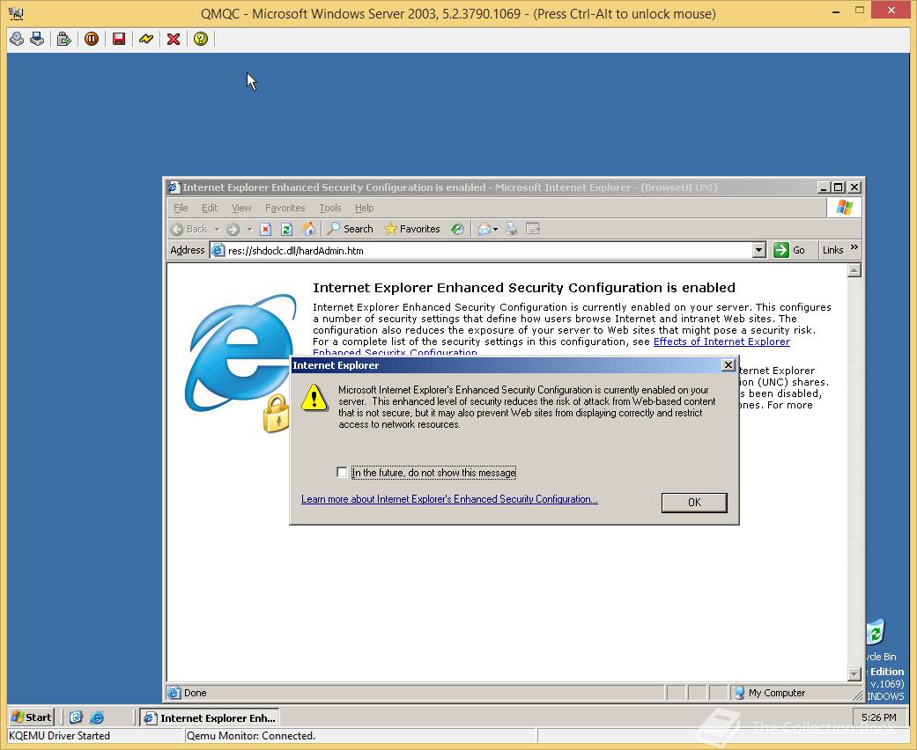This screenshot has height=750, width=917.
Task: Click the IE logo with padlock image
Action: pyautogui.click(x=241, y=363)
